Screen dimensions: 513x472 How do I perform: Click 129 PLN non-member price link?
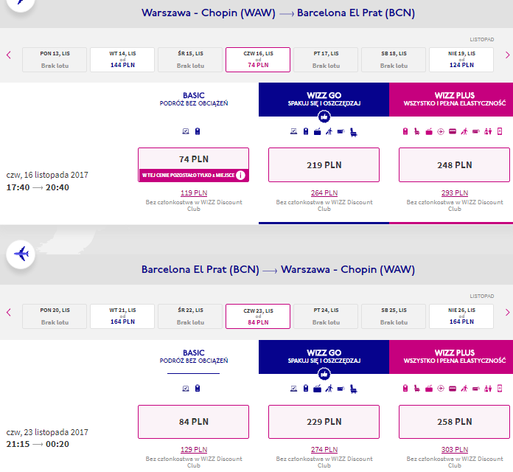tap(194, 450)
